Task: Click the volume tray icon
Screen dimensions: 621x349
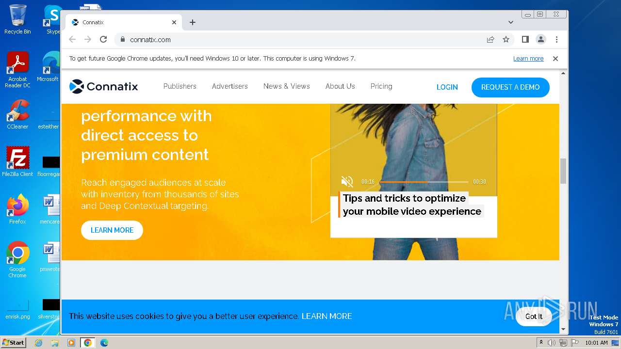Action: (552, 343)
